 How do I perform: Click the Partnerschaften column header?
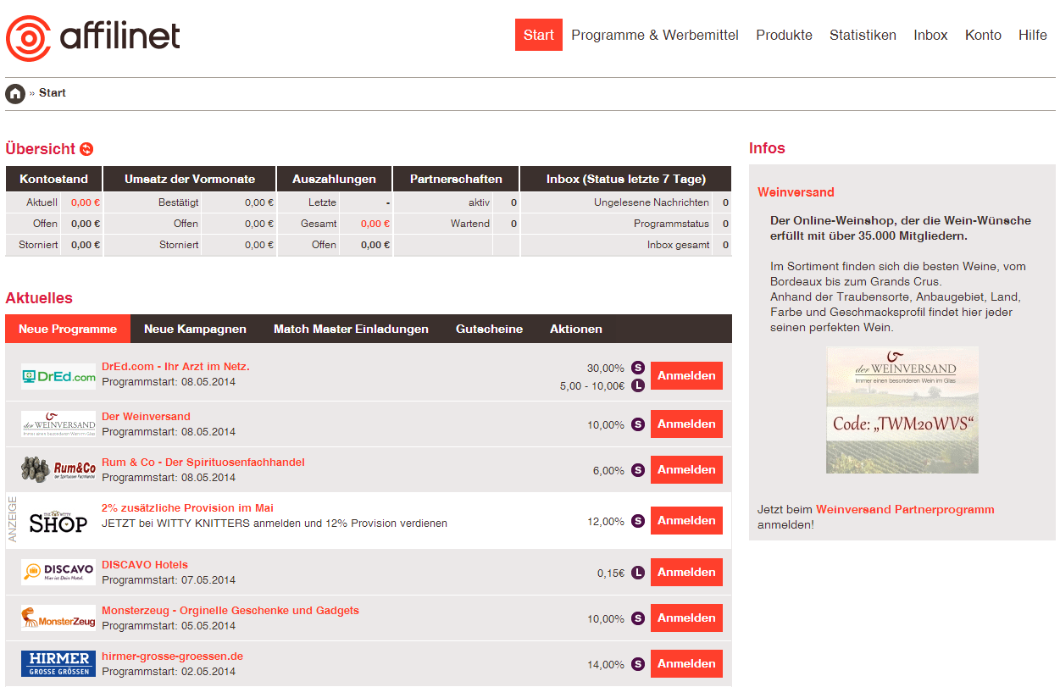coord(456,179)
